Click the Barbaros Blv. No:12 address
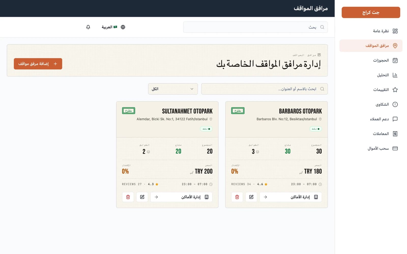This screenshot has height=254, width=407. (287, 119)
